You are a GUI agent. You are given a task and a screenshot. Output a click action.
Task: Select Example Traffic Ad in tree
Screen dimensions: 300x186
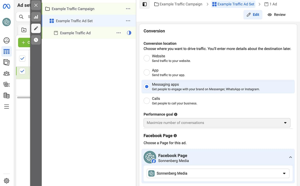[x=75, y=33]
